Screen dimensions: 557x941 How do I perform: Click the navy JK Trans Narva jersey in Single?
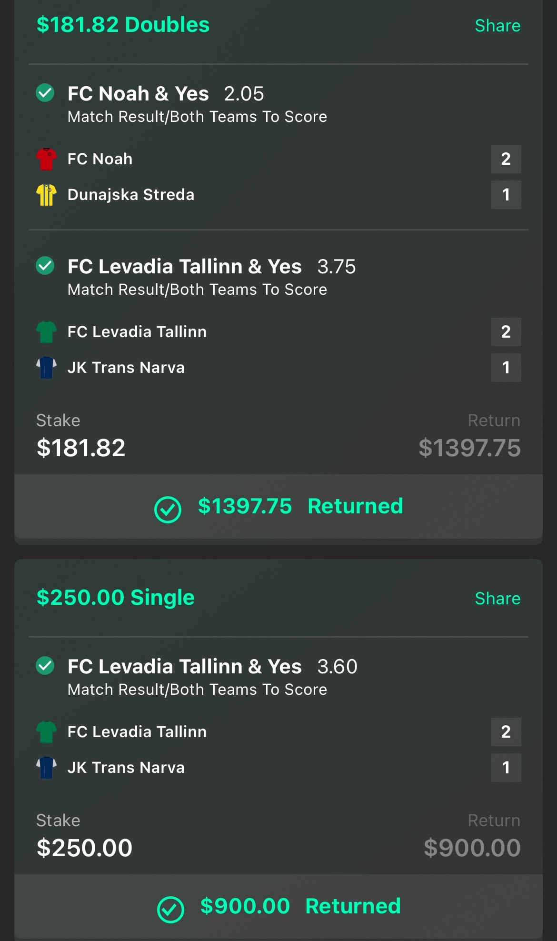click(46, 768)
